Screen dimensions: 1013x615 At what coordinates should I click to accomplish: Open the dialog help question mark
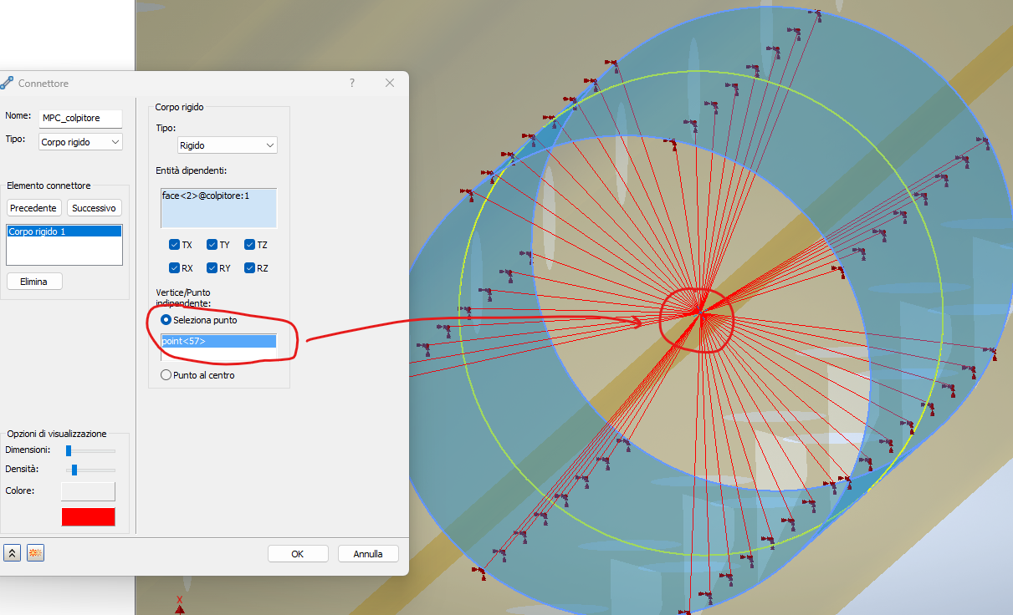[x=351, y=83]
